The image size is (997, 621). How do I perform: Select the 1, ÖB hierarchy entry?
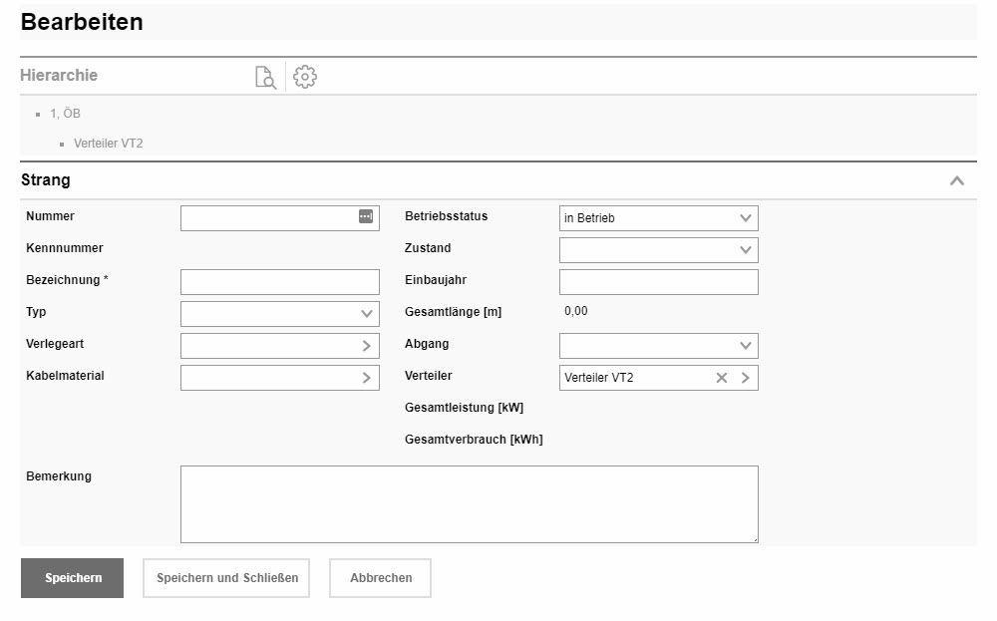coord(65,114)
